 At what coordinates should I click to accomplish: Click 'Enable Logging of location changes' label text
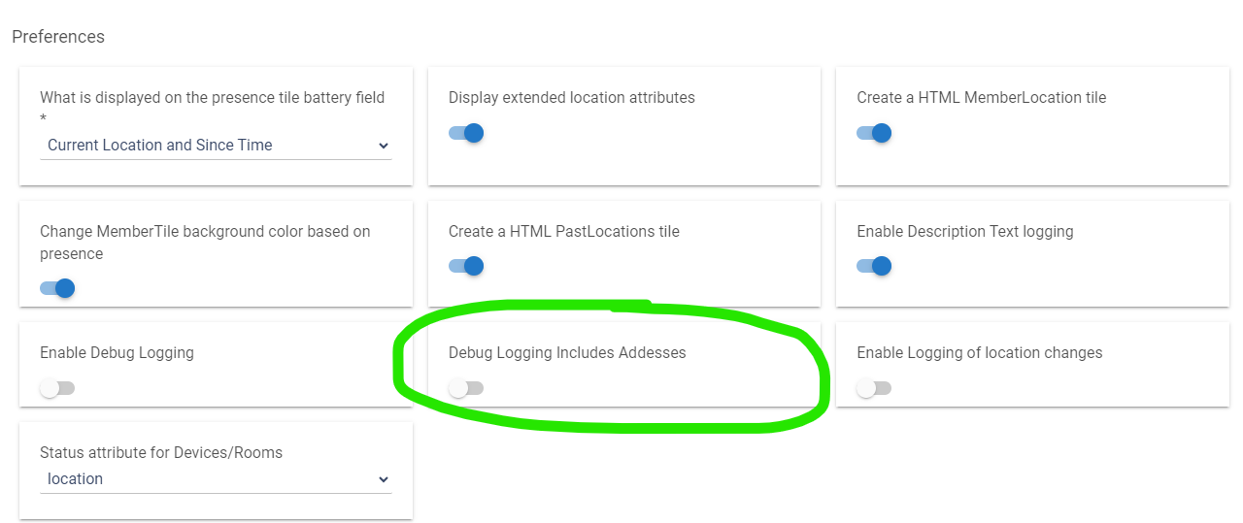click(979, 353)
